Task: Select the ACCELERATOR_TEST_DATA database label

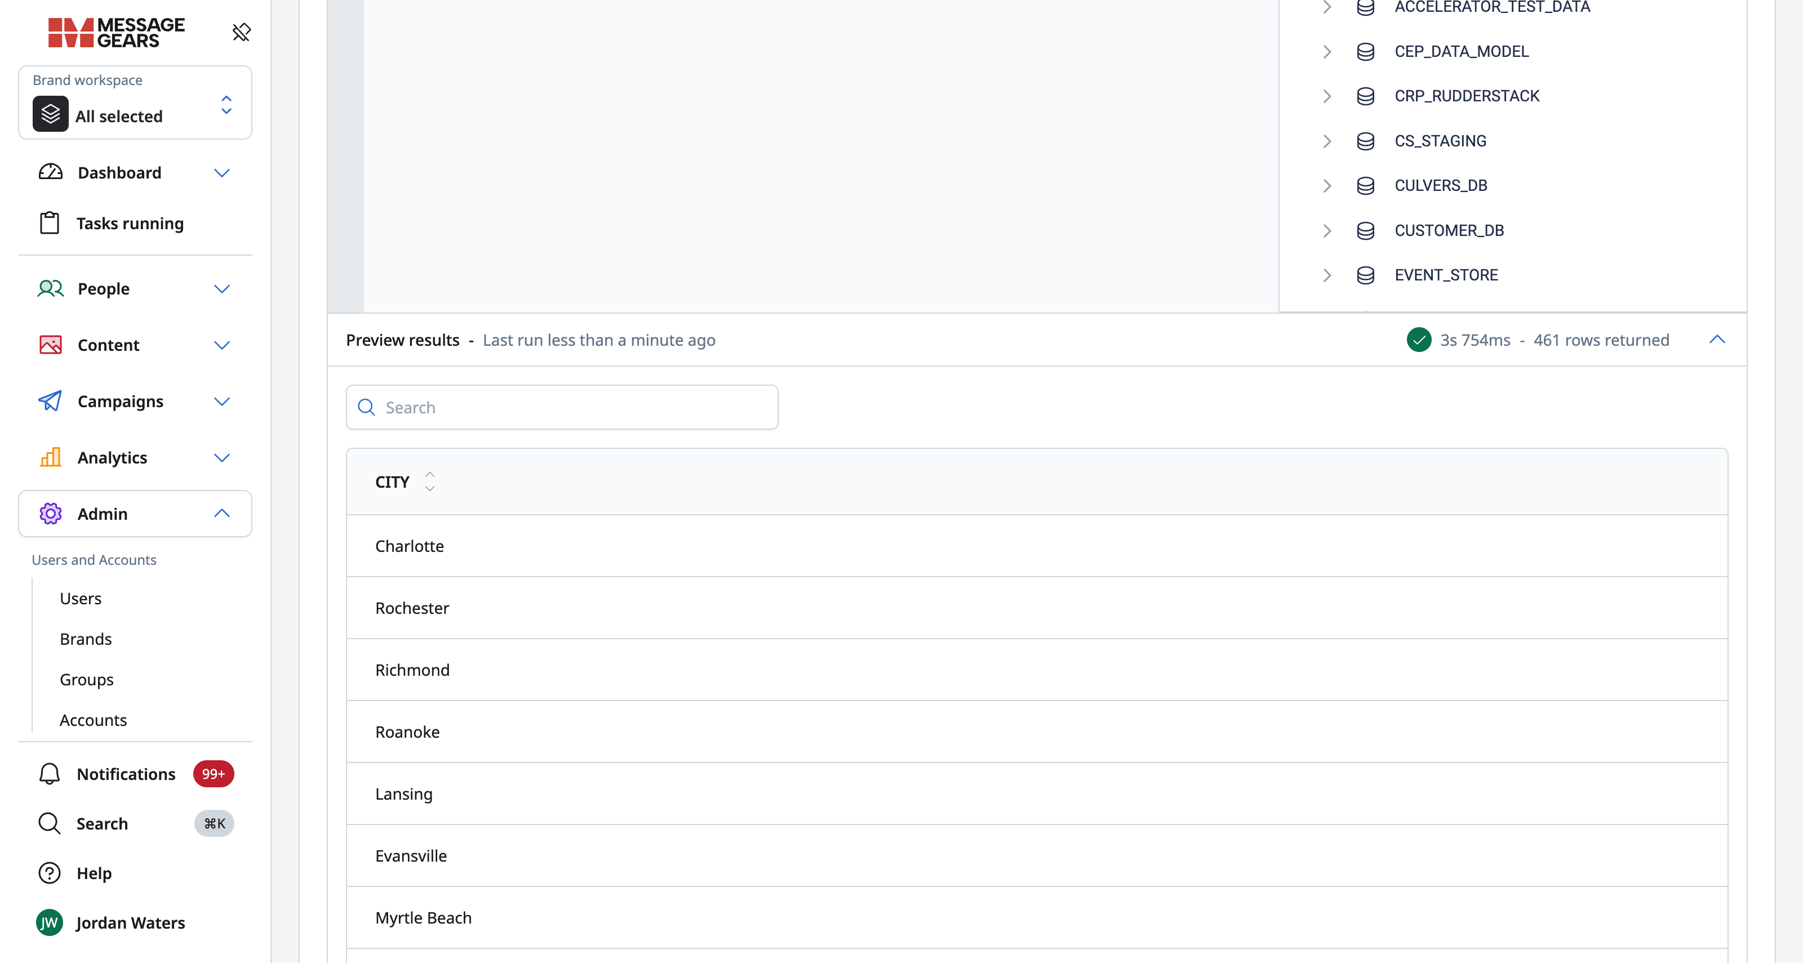Action: click(x=1492, y=7)
